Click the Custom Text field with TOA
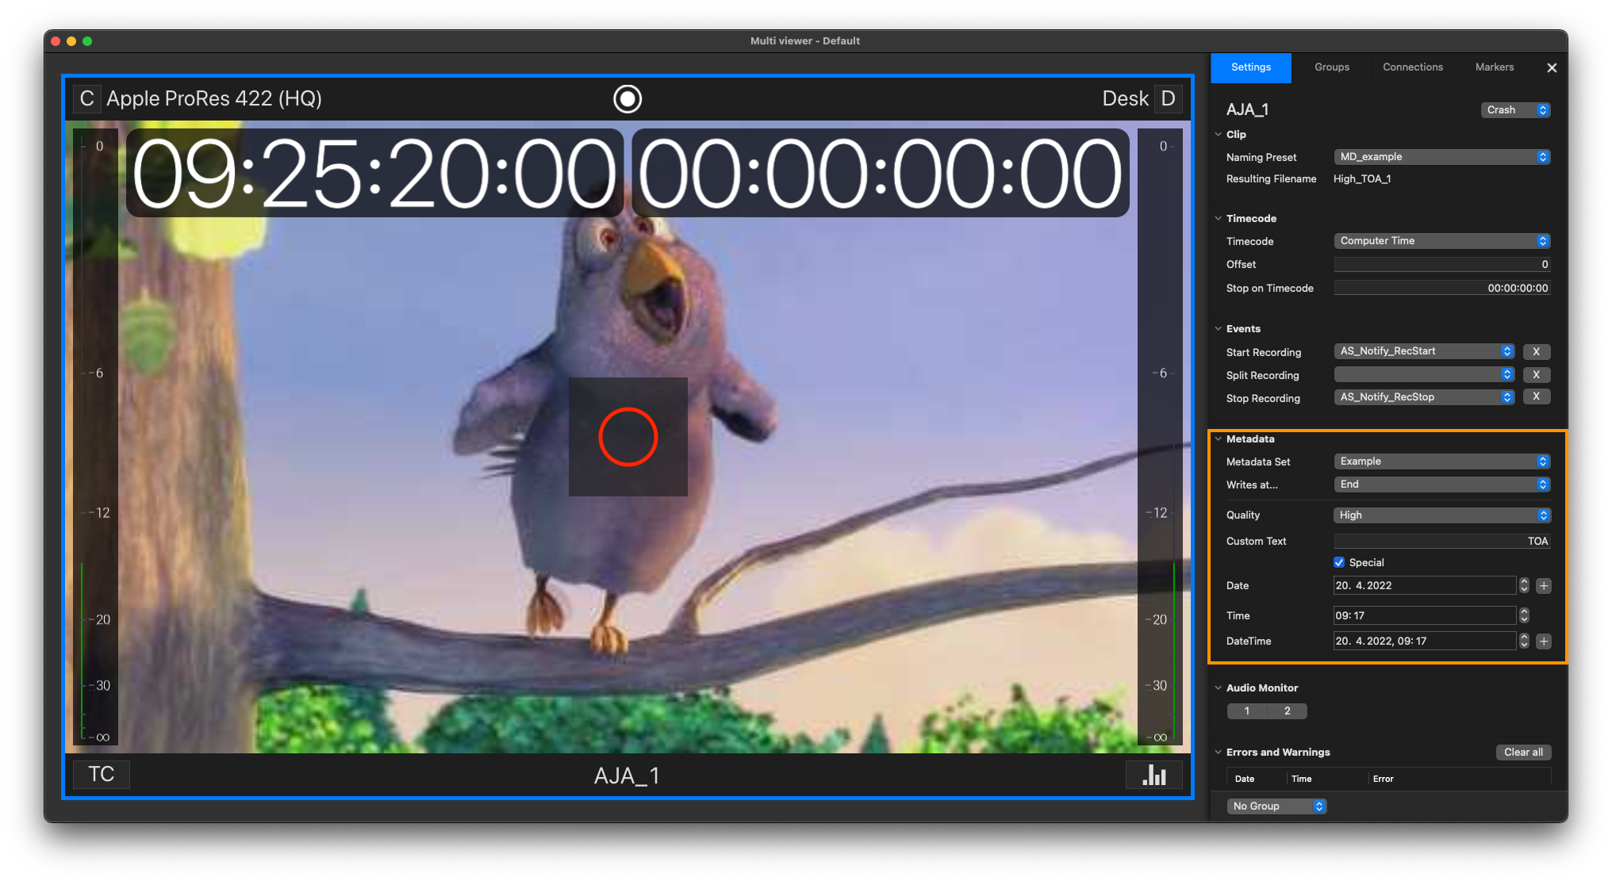1612x881 pixels. pos(1441,541)
